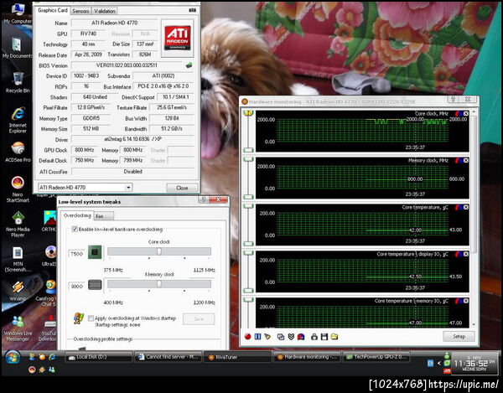Viewport: 503px width, 393px height.
Task: Select the Graphics Card tab in GPU-Z
Action: point(53,10)
